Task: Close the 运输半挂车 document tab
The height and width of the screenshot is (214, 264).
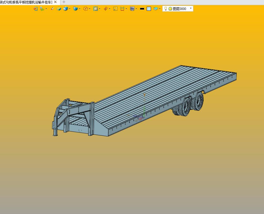Action: 55,2
